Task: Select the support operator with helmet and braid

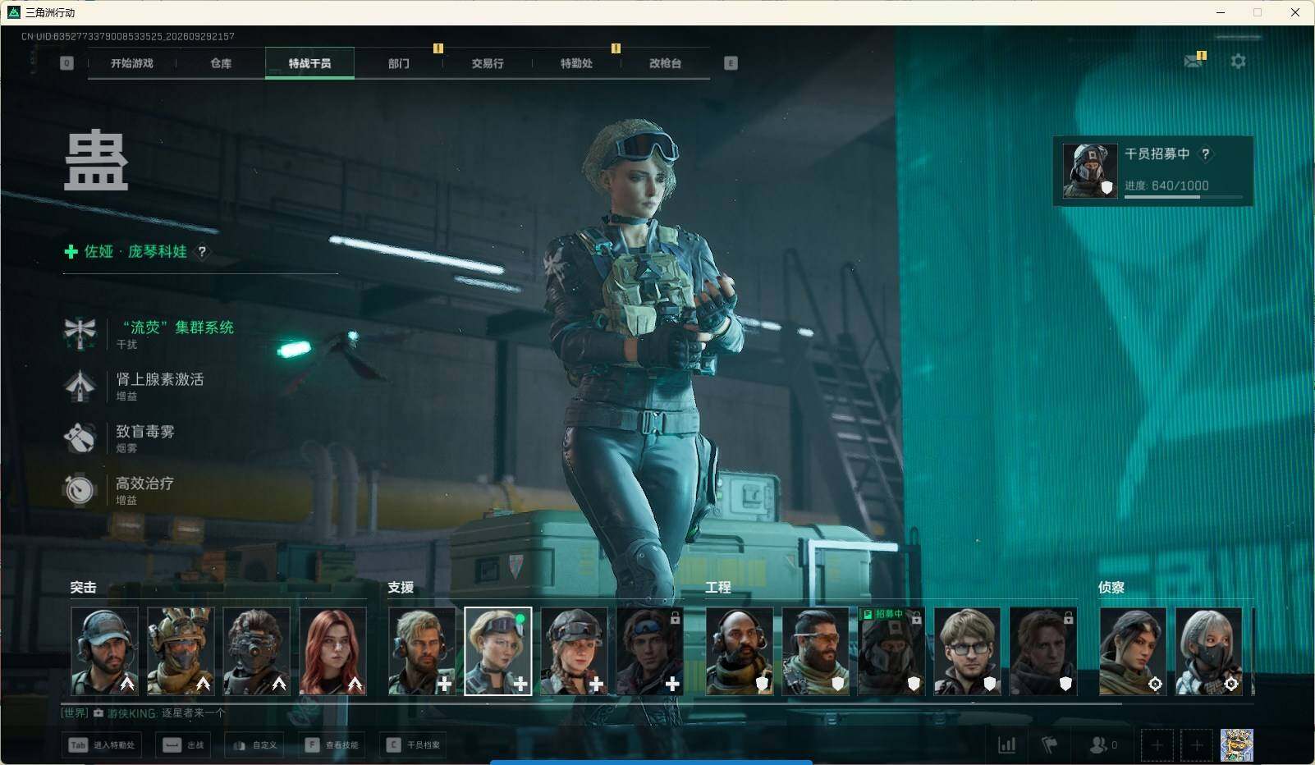Action: tap(575, 652)
